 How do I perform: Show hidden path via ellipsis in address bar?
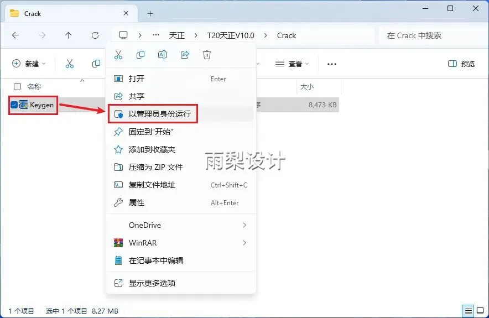click(x=156, y=35)
